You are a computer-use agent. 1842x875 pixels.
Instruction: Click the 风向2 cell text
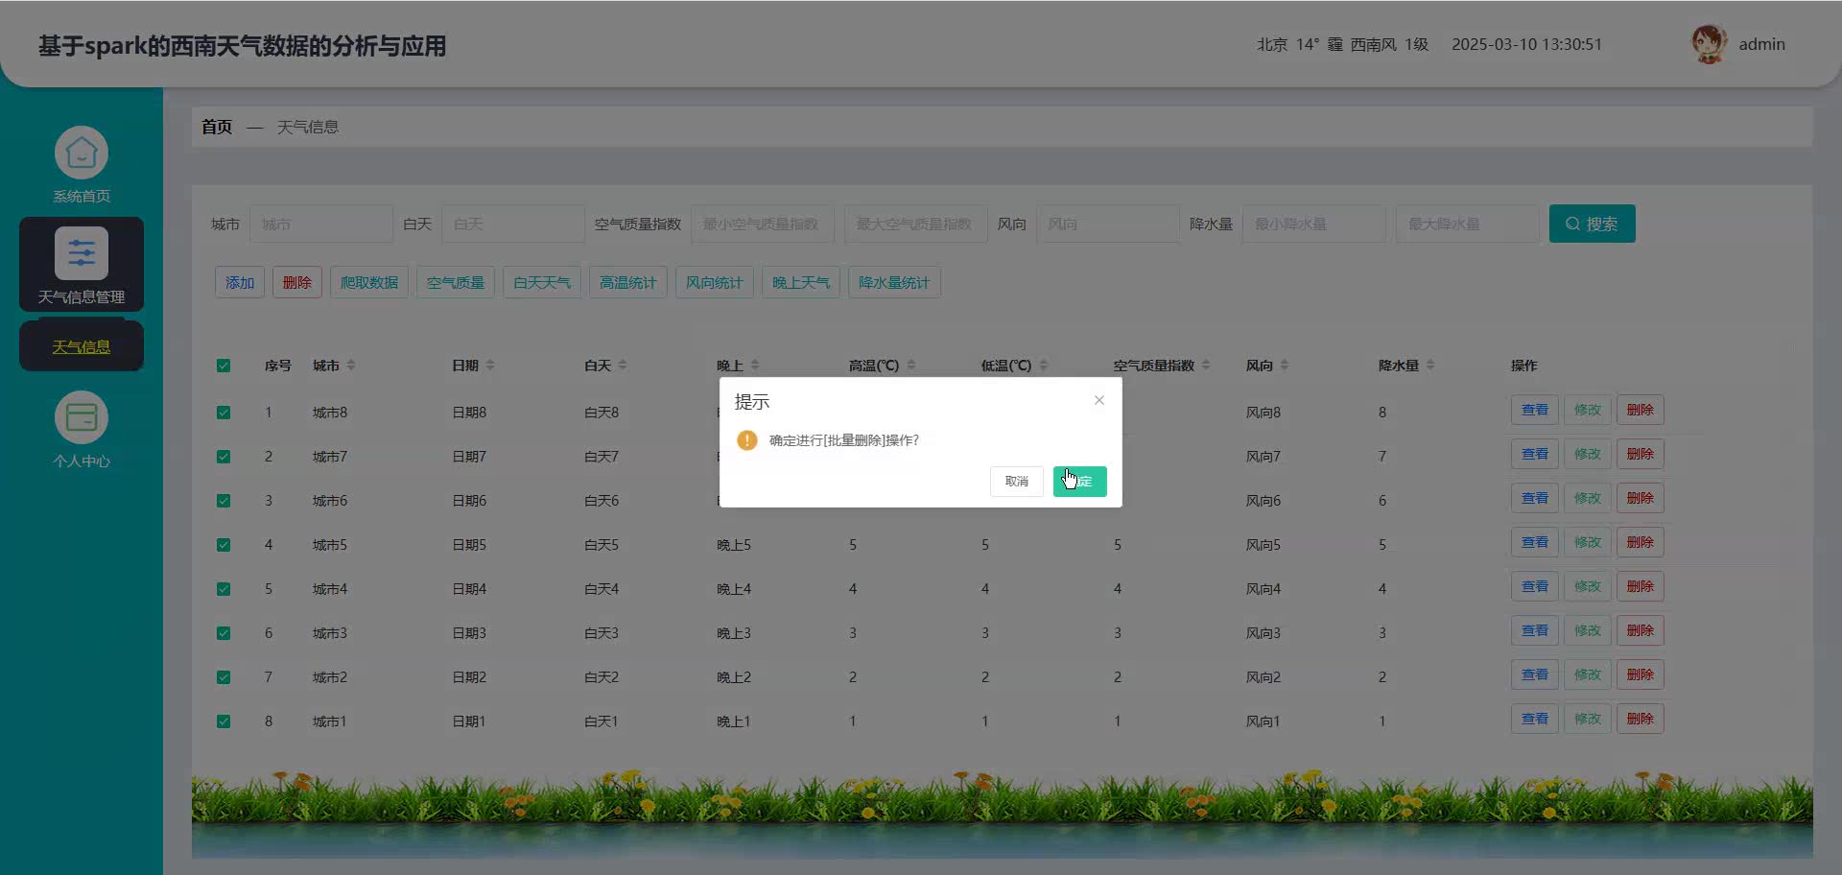(1263, 677)
